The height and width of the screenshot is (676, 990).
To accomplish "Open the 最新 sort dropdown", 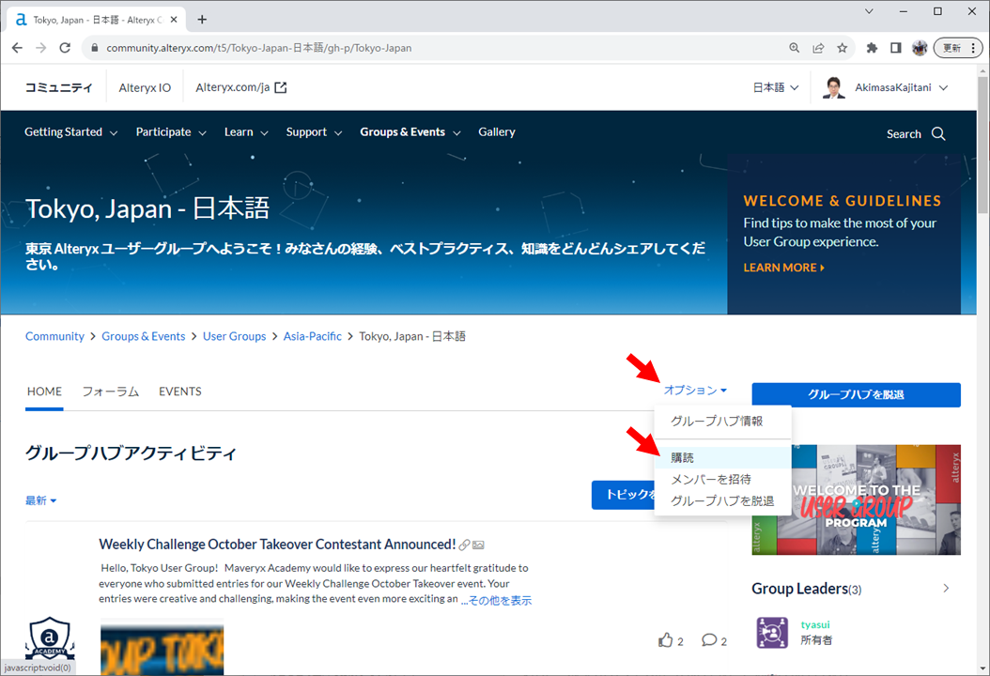I will pyautogui.click(x=40, y=500).
